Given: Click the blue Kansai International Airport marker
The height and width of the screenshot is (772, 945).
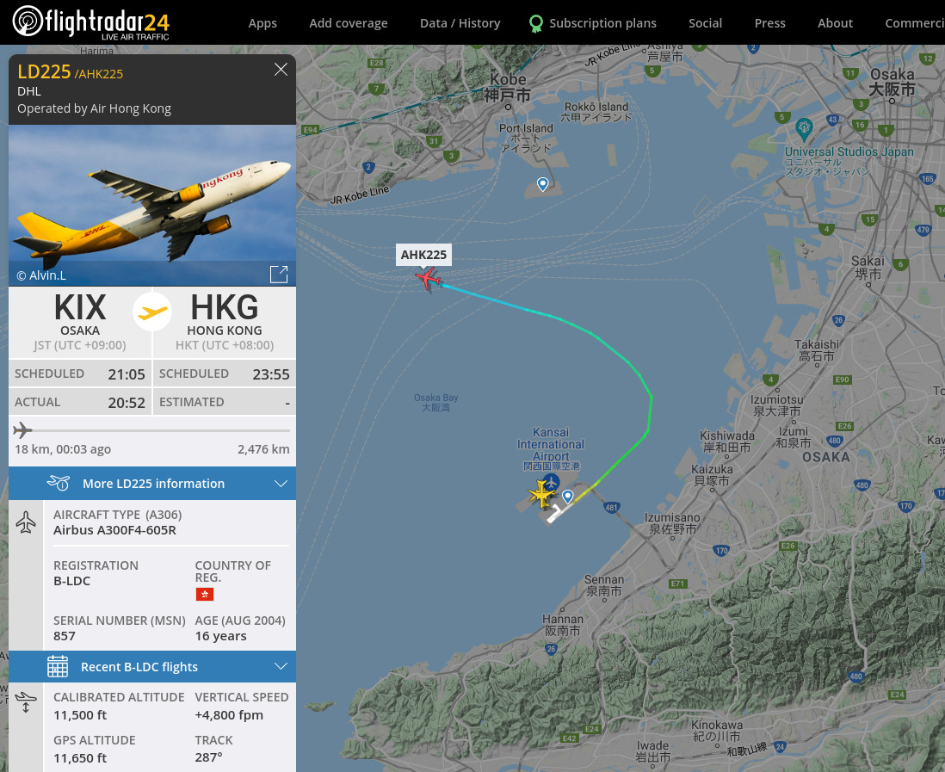Looking at the screenshot, I should point(551,484).
